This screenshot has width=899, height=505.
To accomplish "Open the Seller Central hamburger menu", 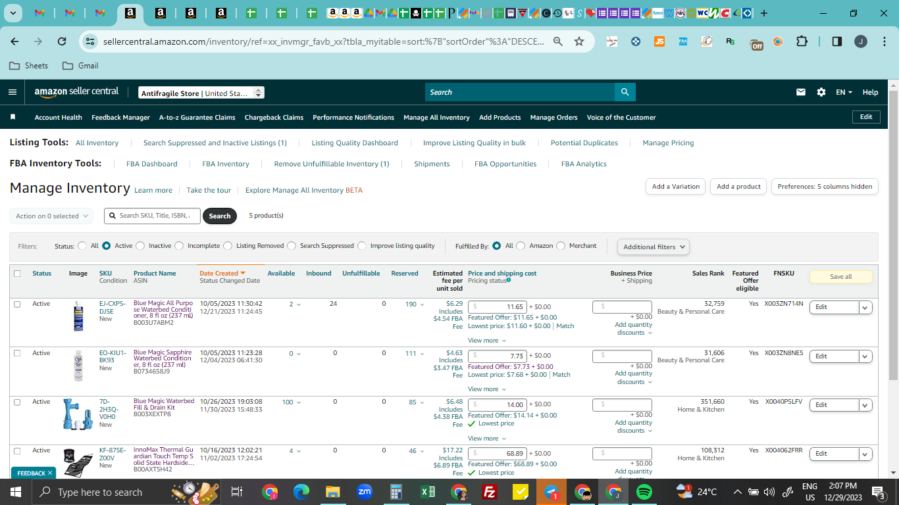I will pos(13,92).
